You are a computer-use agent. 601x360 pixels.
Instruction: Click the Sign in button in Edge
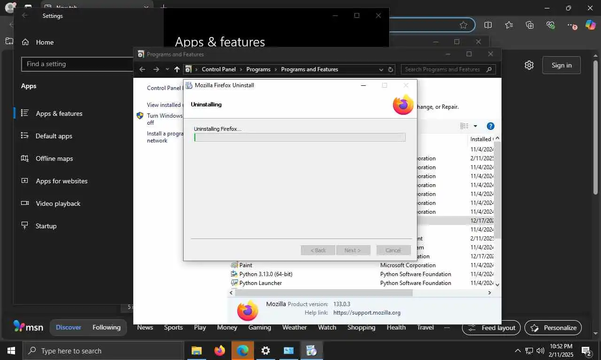(x=562, y=65)
